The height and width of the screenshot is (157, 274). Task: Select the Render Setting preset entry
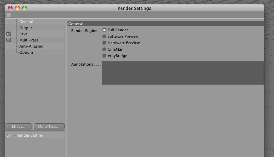(30, 135)
